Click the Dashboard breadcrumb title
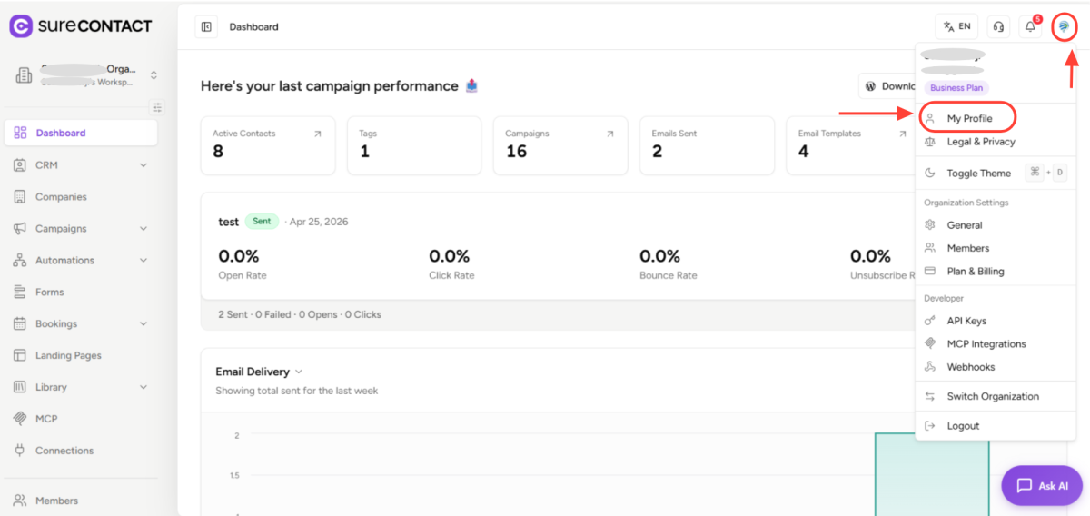Screen dimensions: 1090x516 253,27
